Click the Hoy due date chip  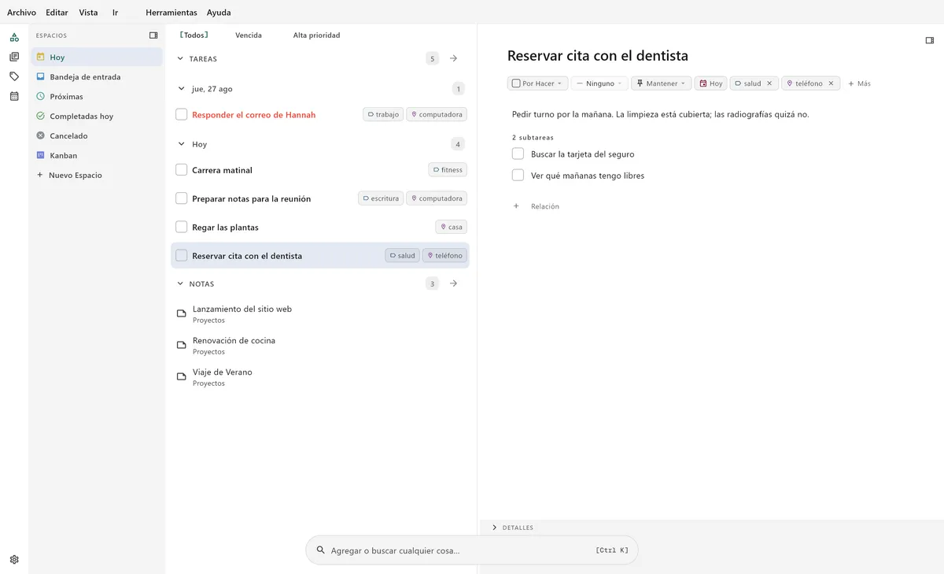pyautogui.click(x=711, y=83)
